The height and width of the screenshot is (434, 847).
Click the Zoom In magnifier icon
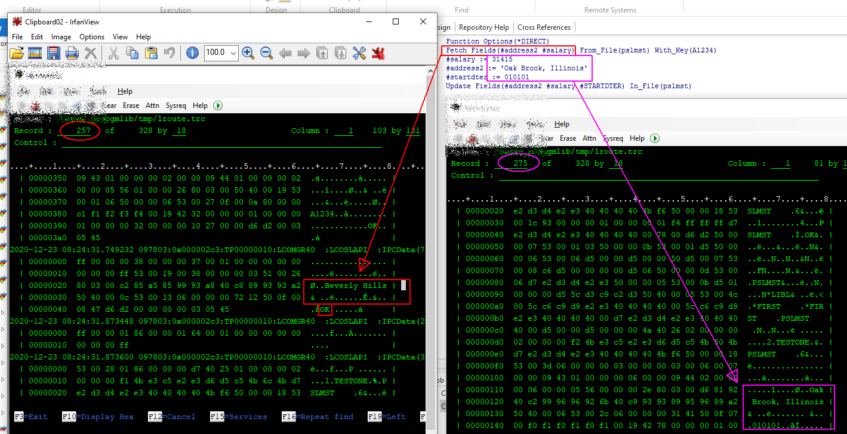click(248, 52)
